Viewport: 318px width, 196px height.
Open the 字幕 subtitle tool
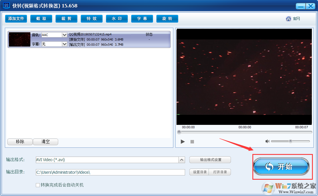142,19
